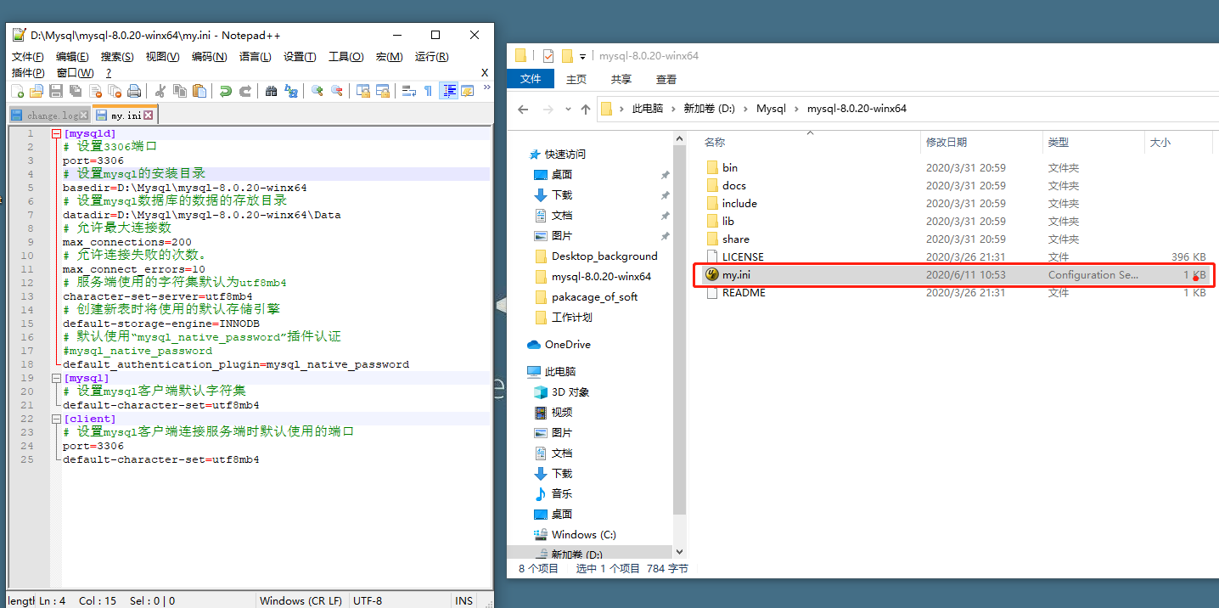Click the Print icon in Notepad++ toolbar
This screenshot has height=608, width=1219.
coord(134,91)
